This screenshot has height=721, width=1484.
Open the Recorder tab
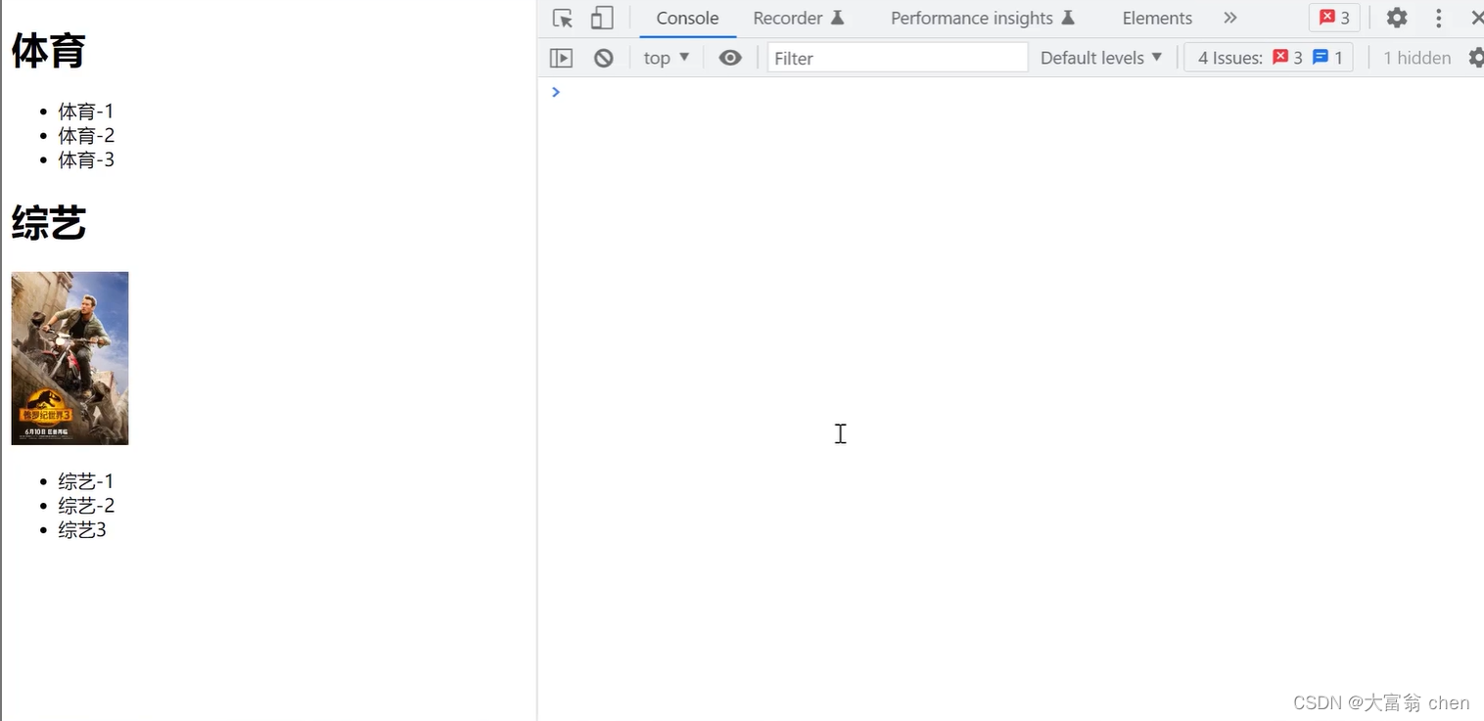798,19
